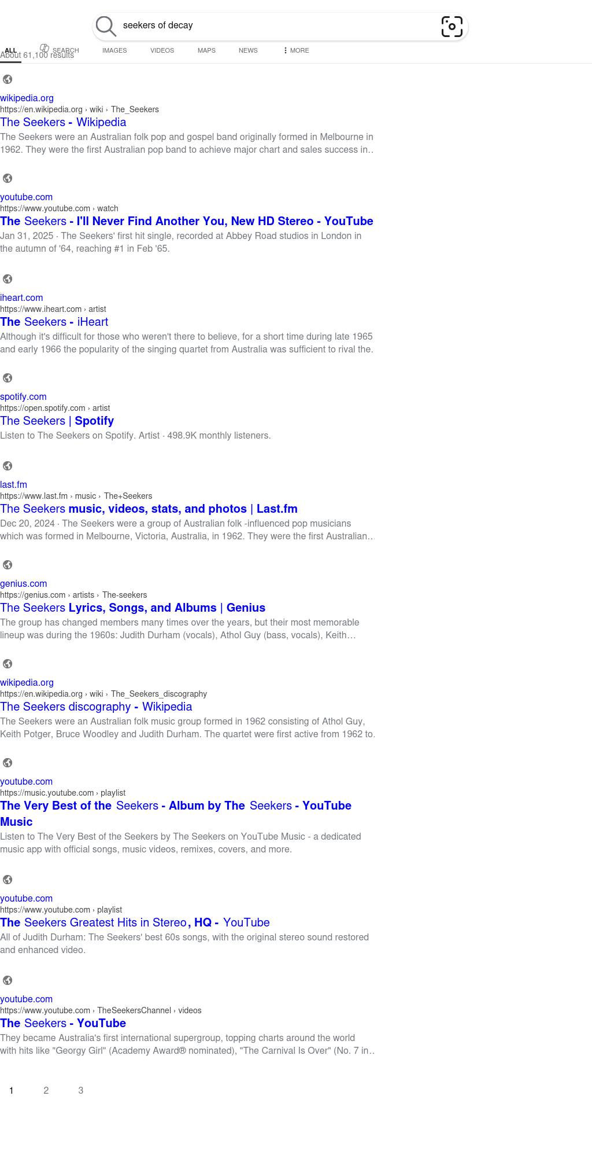Image resolution: width=592 pixels, height=1151 pixels.
Task: Open 'The Seekers | Spotify' link
Action: pos(57,421)
